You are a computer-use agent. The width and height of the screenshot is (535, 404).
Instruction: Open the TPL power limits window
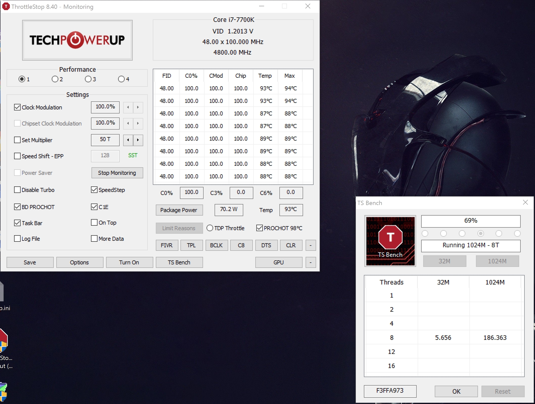coord(191,245)
